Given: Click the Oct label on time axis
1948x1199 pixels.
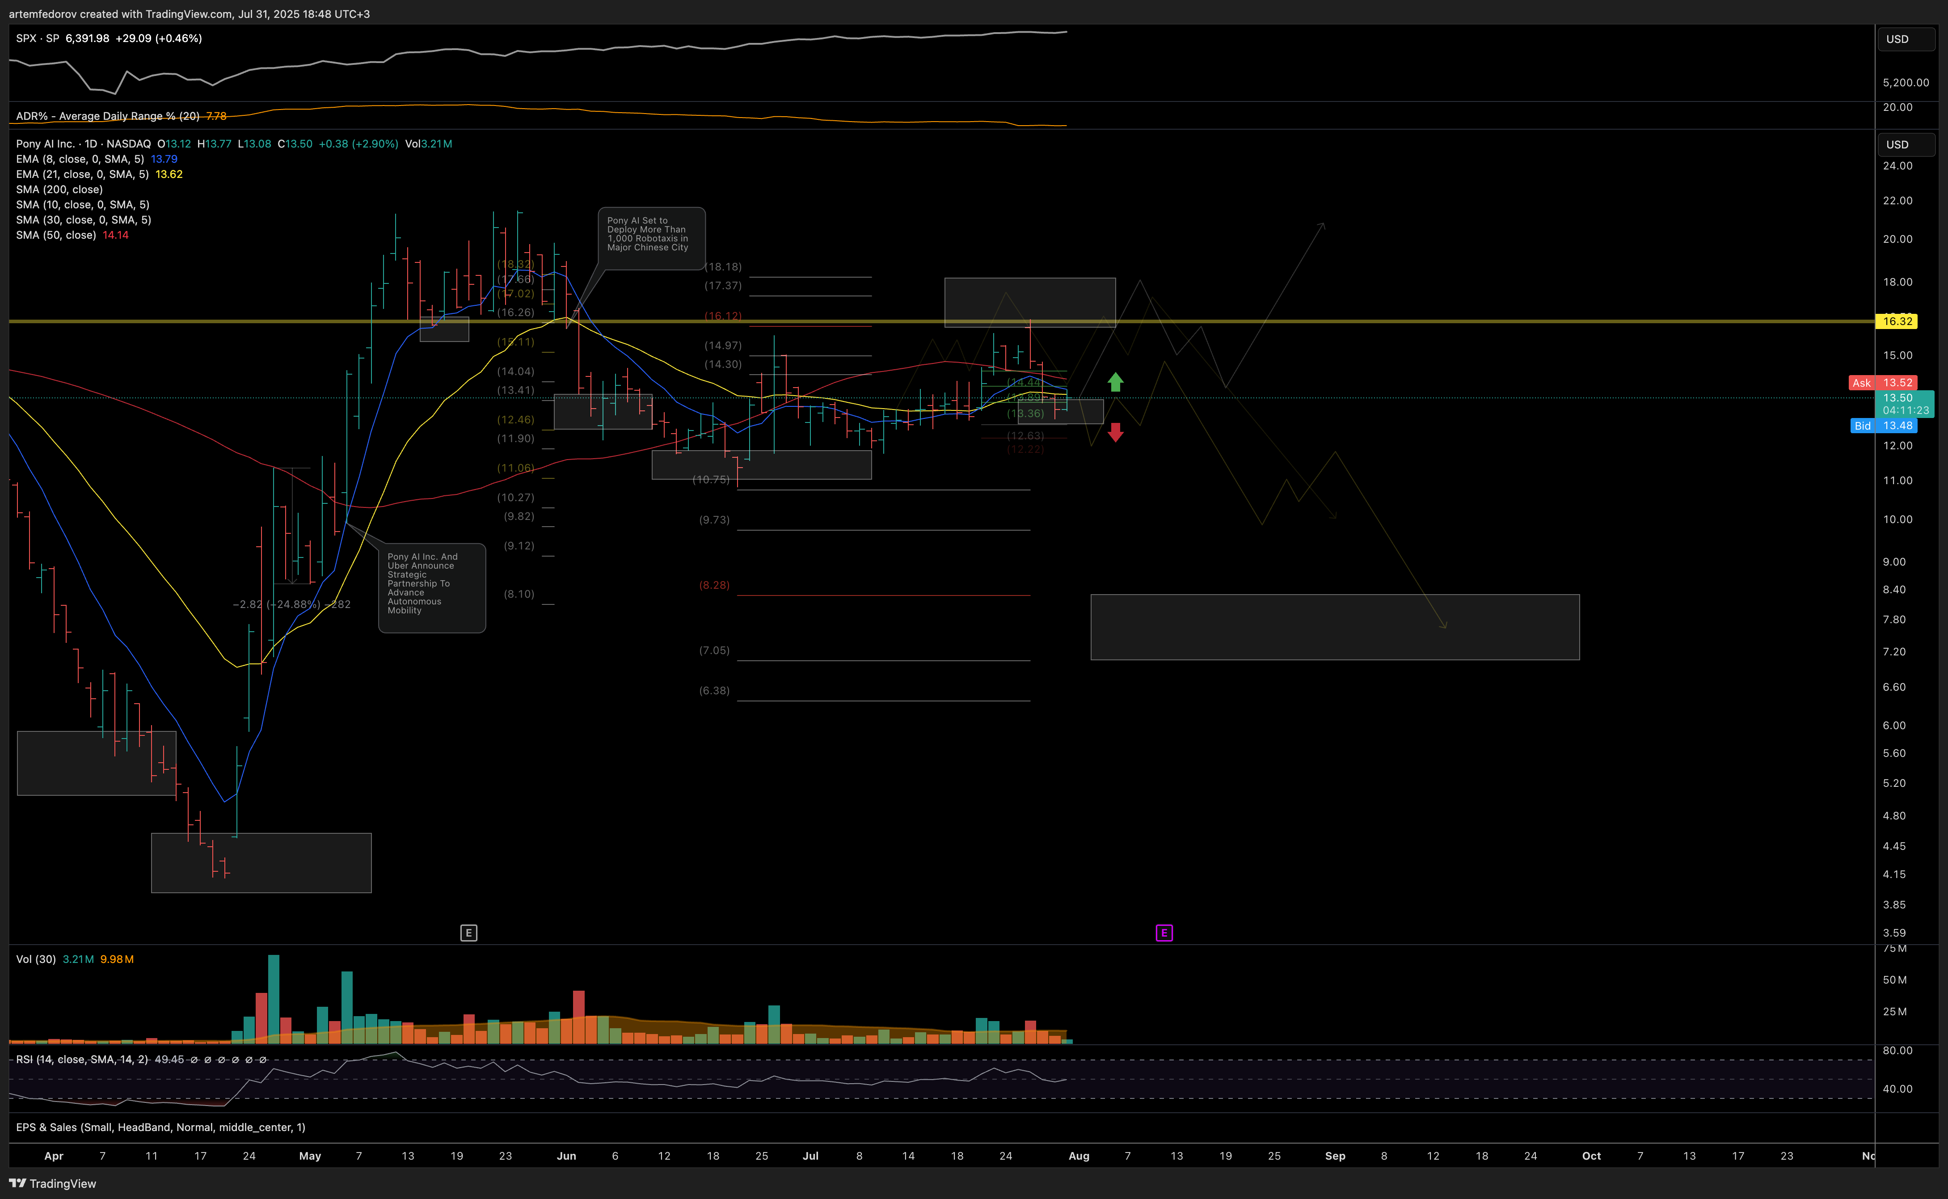Looking at the screenshot, I should click(x=1591, y=1155).
